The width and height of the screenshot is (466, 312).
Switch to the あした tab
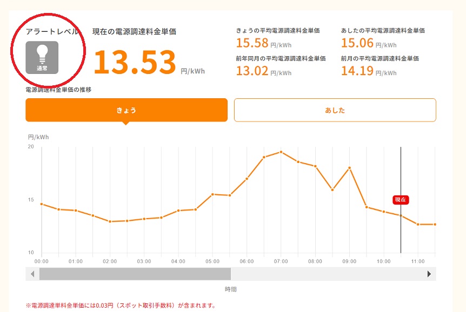coord(335,110)
